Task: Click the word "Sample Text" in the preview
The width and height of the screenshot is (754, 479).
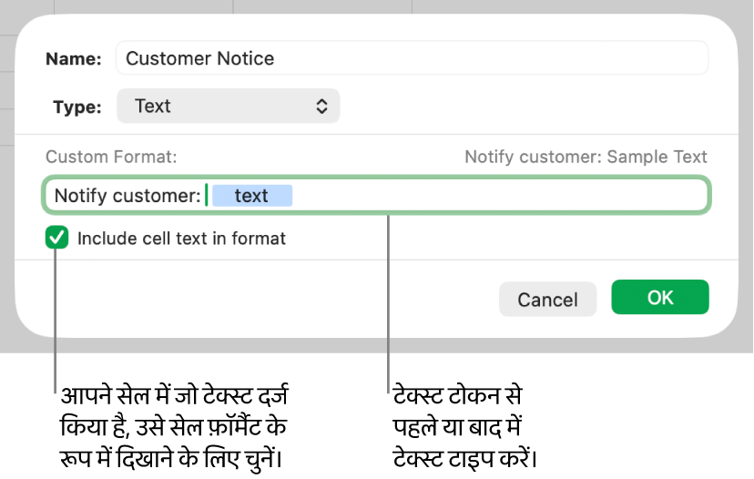Action: pos(657,157)
